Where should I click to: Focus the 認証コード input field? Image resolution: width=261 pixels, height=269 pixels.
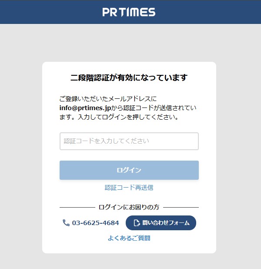pos(129,141)
